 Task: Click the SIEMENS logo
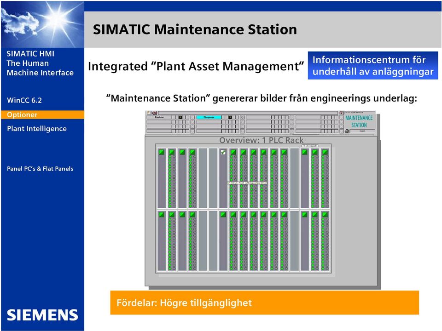(42, 315)
